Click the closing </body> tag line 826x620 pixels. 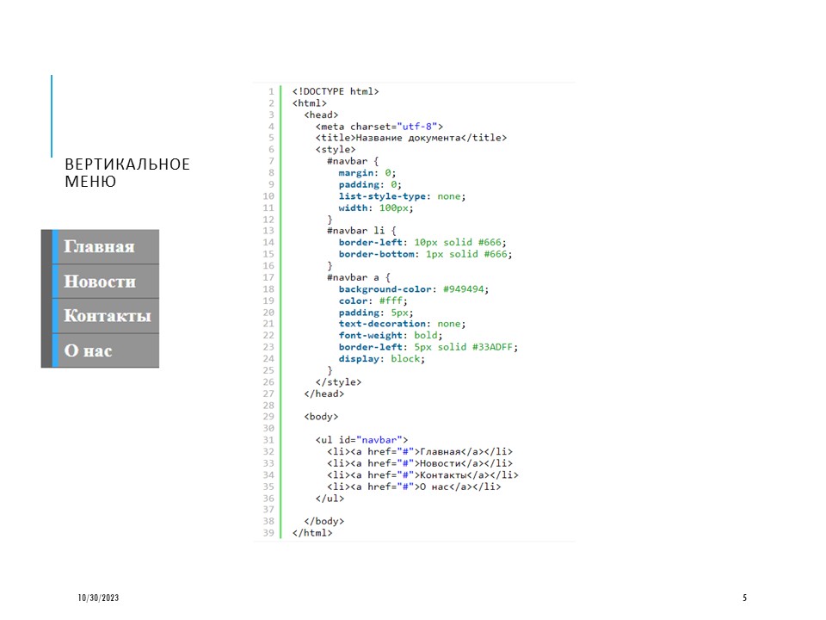coord(324,522)
